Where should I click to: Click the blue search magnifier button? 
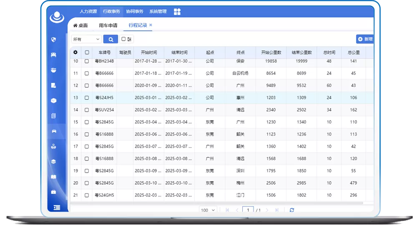(111, 39)
